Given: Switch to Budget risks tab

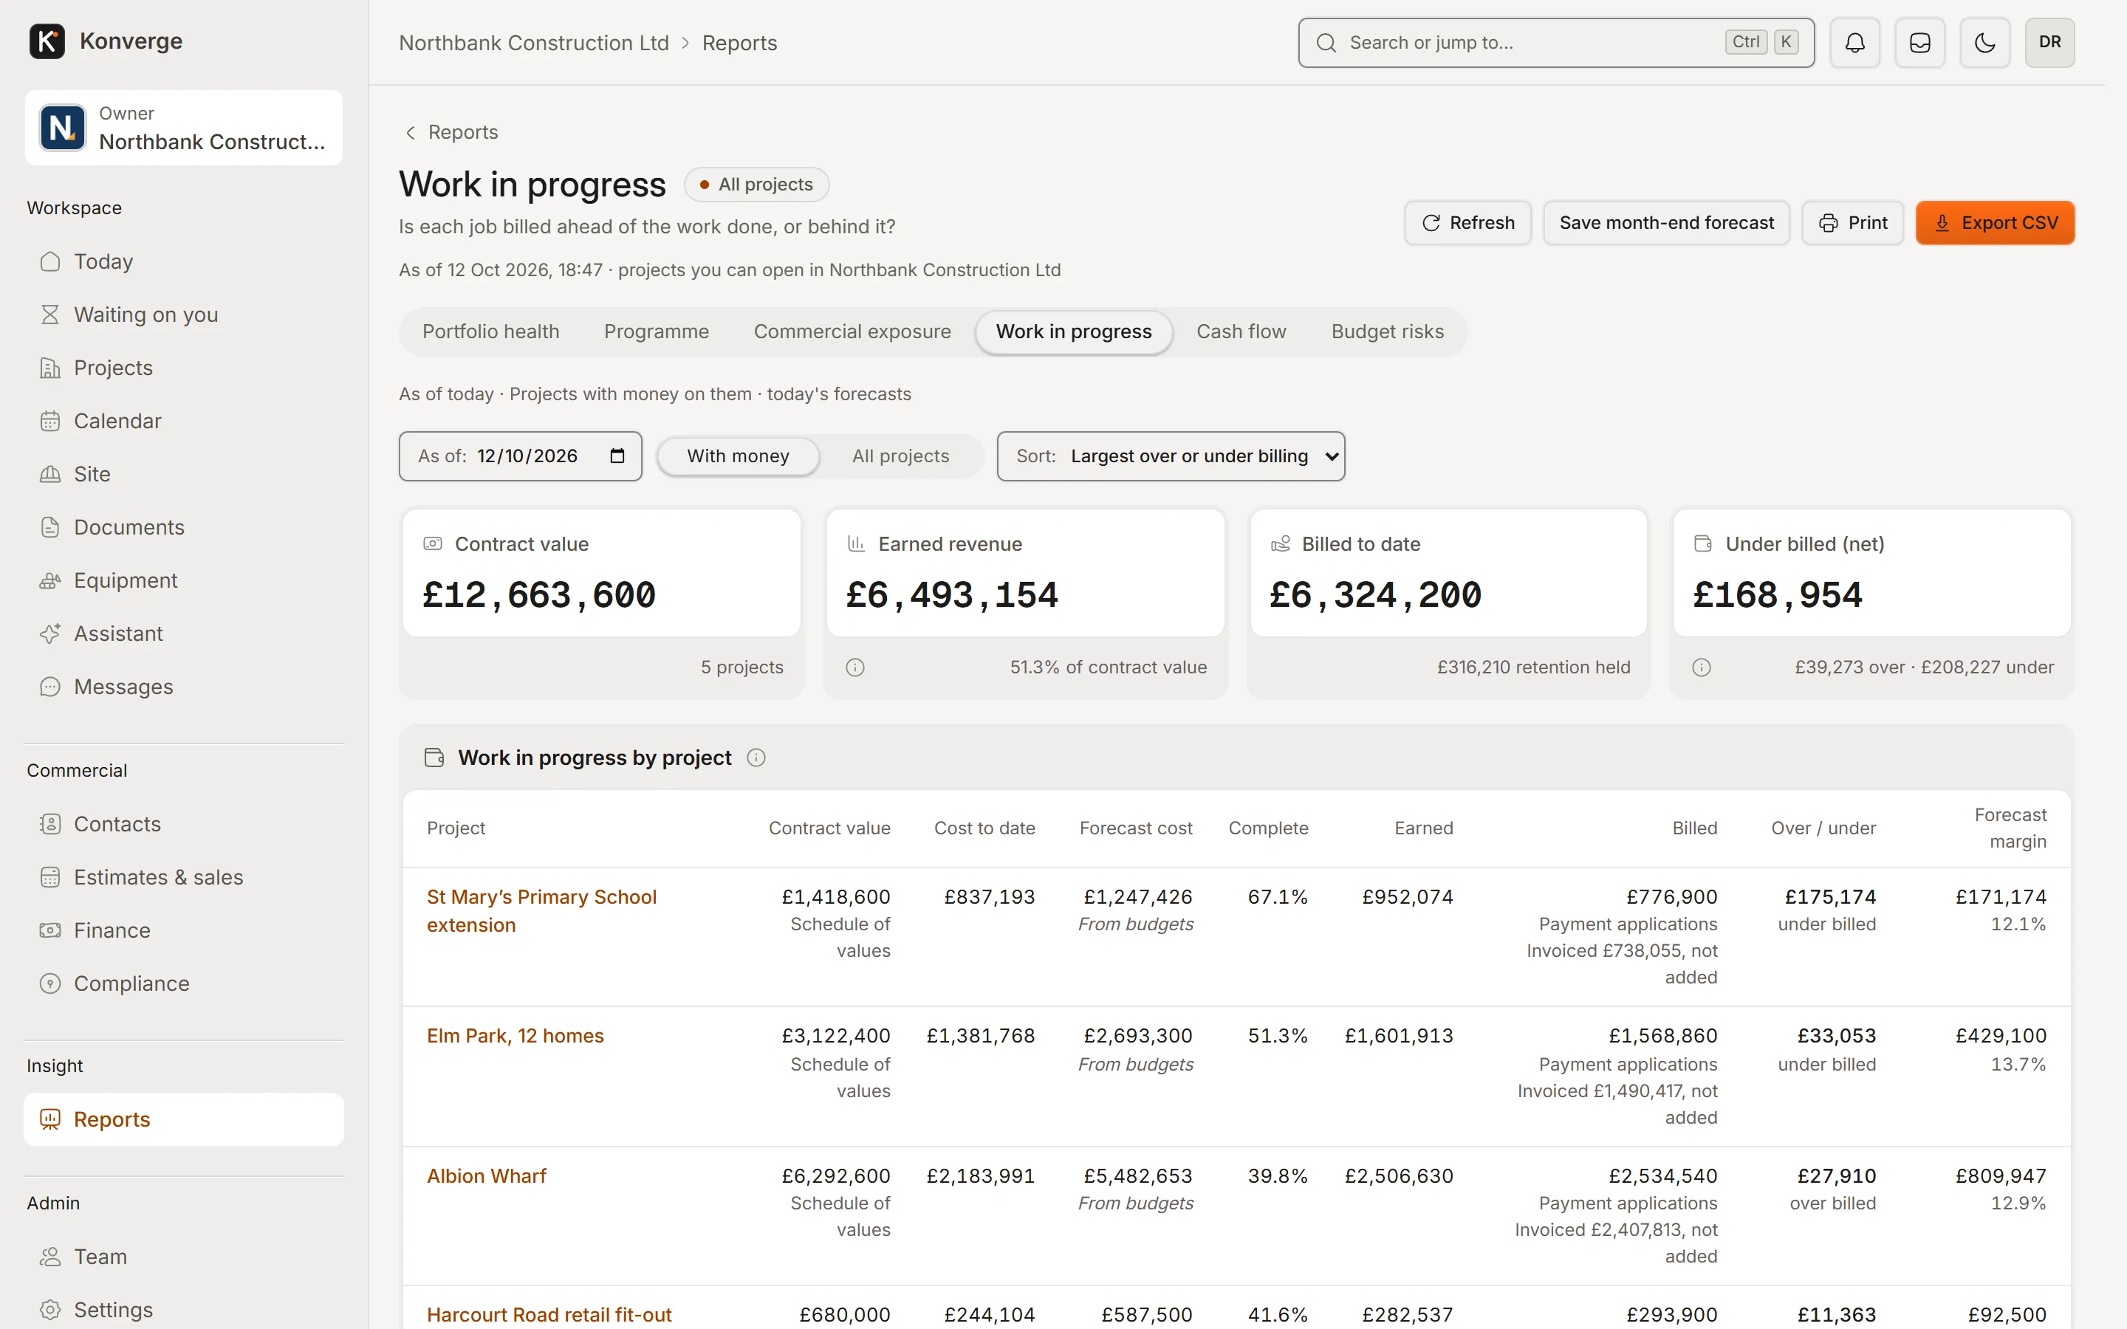Looking at the screenshot, I should point(1387,332).
